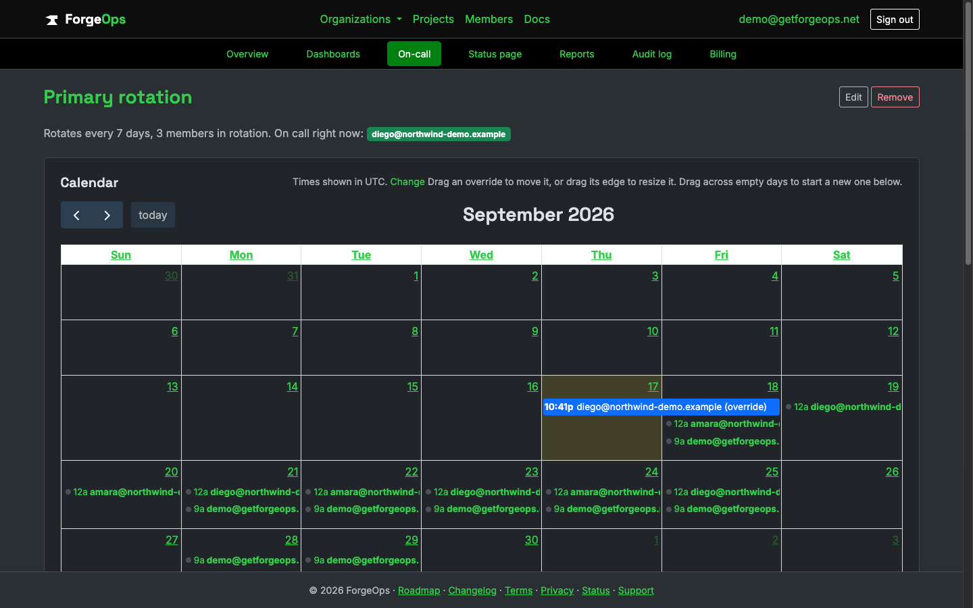Screen dimensions: 973x608
Task: Open the 12a amara shift on September 20
Action: point(122,492)
